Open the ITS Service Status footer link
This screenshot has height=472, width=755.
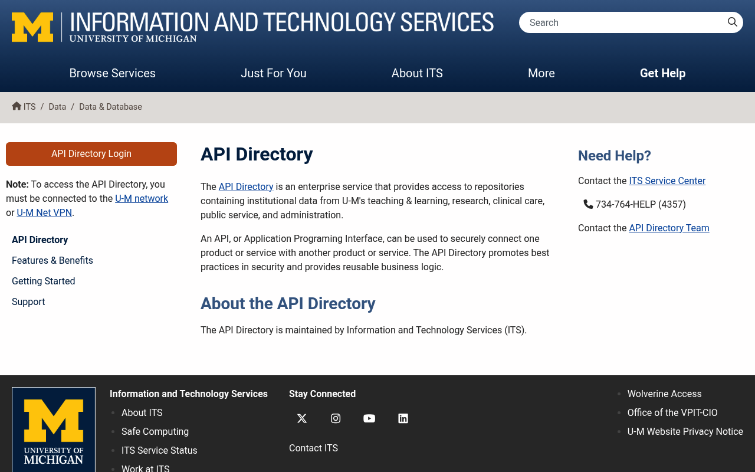[159, 451]
